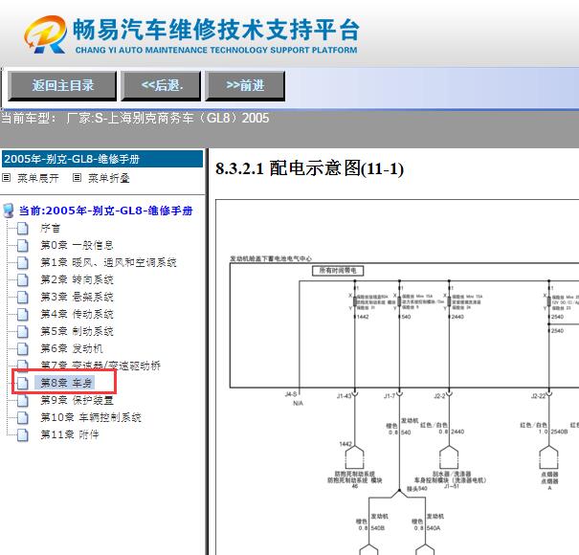Open 第9章 保护装置
This screenshot has height=555, width=579.
[77, 400]
